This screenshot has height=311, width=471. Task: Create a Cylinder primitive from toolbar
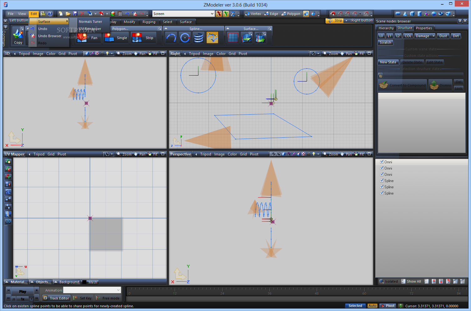click(x=419, y=14)
